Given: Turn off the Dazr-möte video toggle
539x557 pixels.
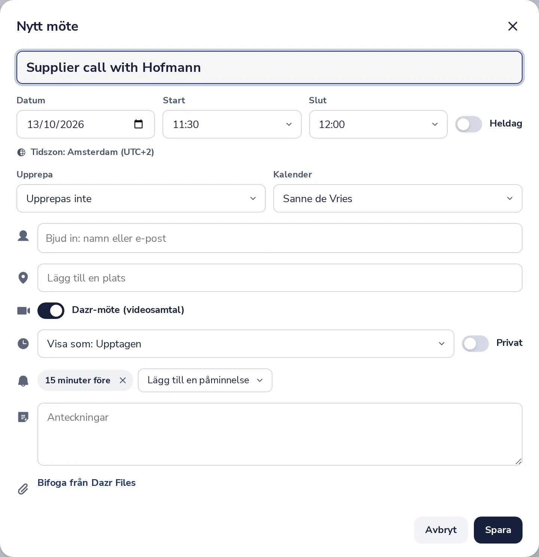Looking at the screenshot, I should [51, 311].
